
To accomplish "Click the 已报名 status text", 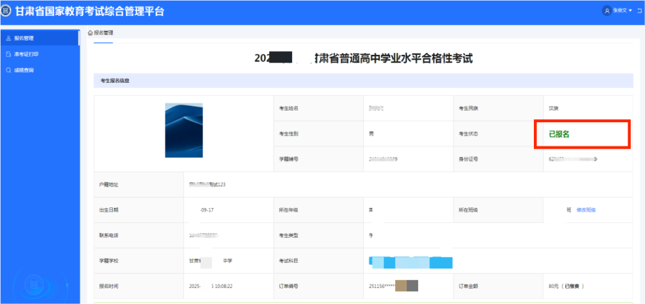I will click(559, 134).
